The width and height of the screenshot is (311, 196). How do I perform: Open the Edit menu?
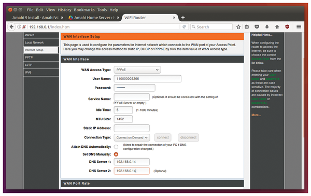pyautogui.click(x=40, y=10)
